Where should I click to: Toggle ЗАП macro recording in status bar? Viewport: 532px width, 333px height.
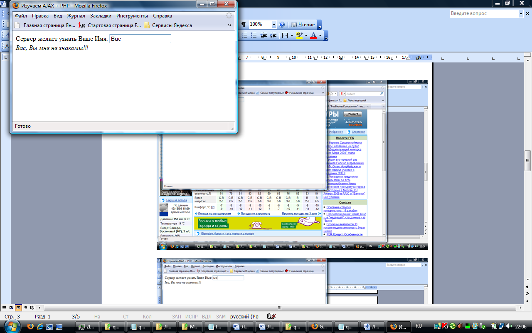pos(176,316)
